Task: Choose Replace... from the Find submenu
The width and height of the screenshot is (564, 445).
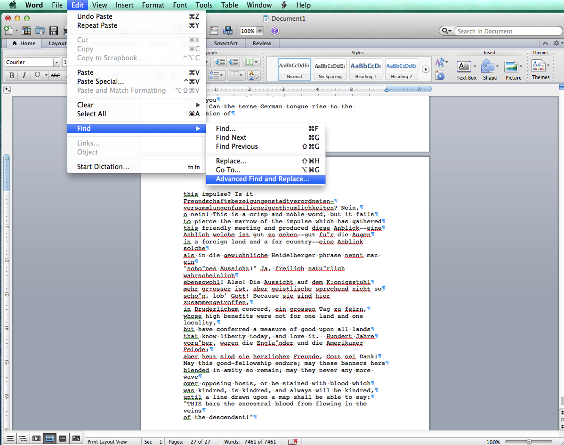Action: [231, 161]
